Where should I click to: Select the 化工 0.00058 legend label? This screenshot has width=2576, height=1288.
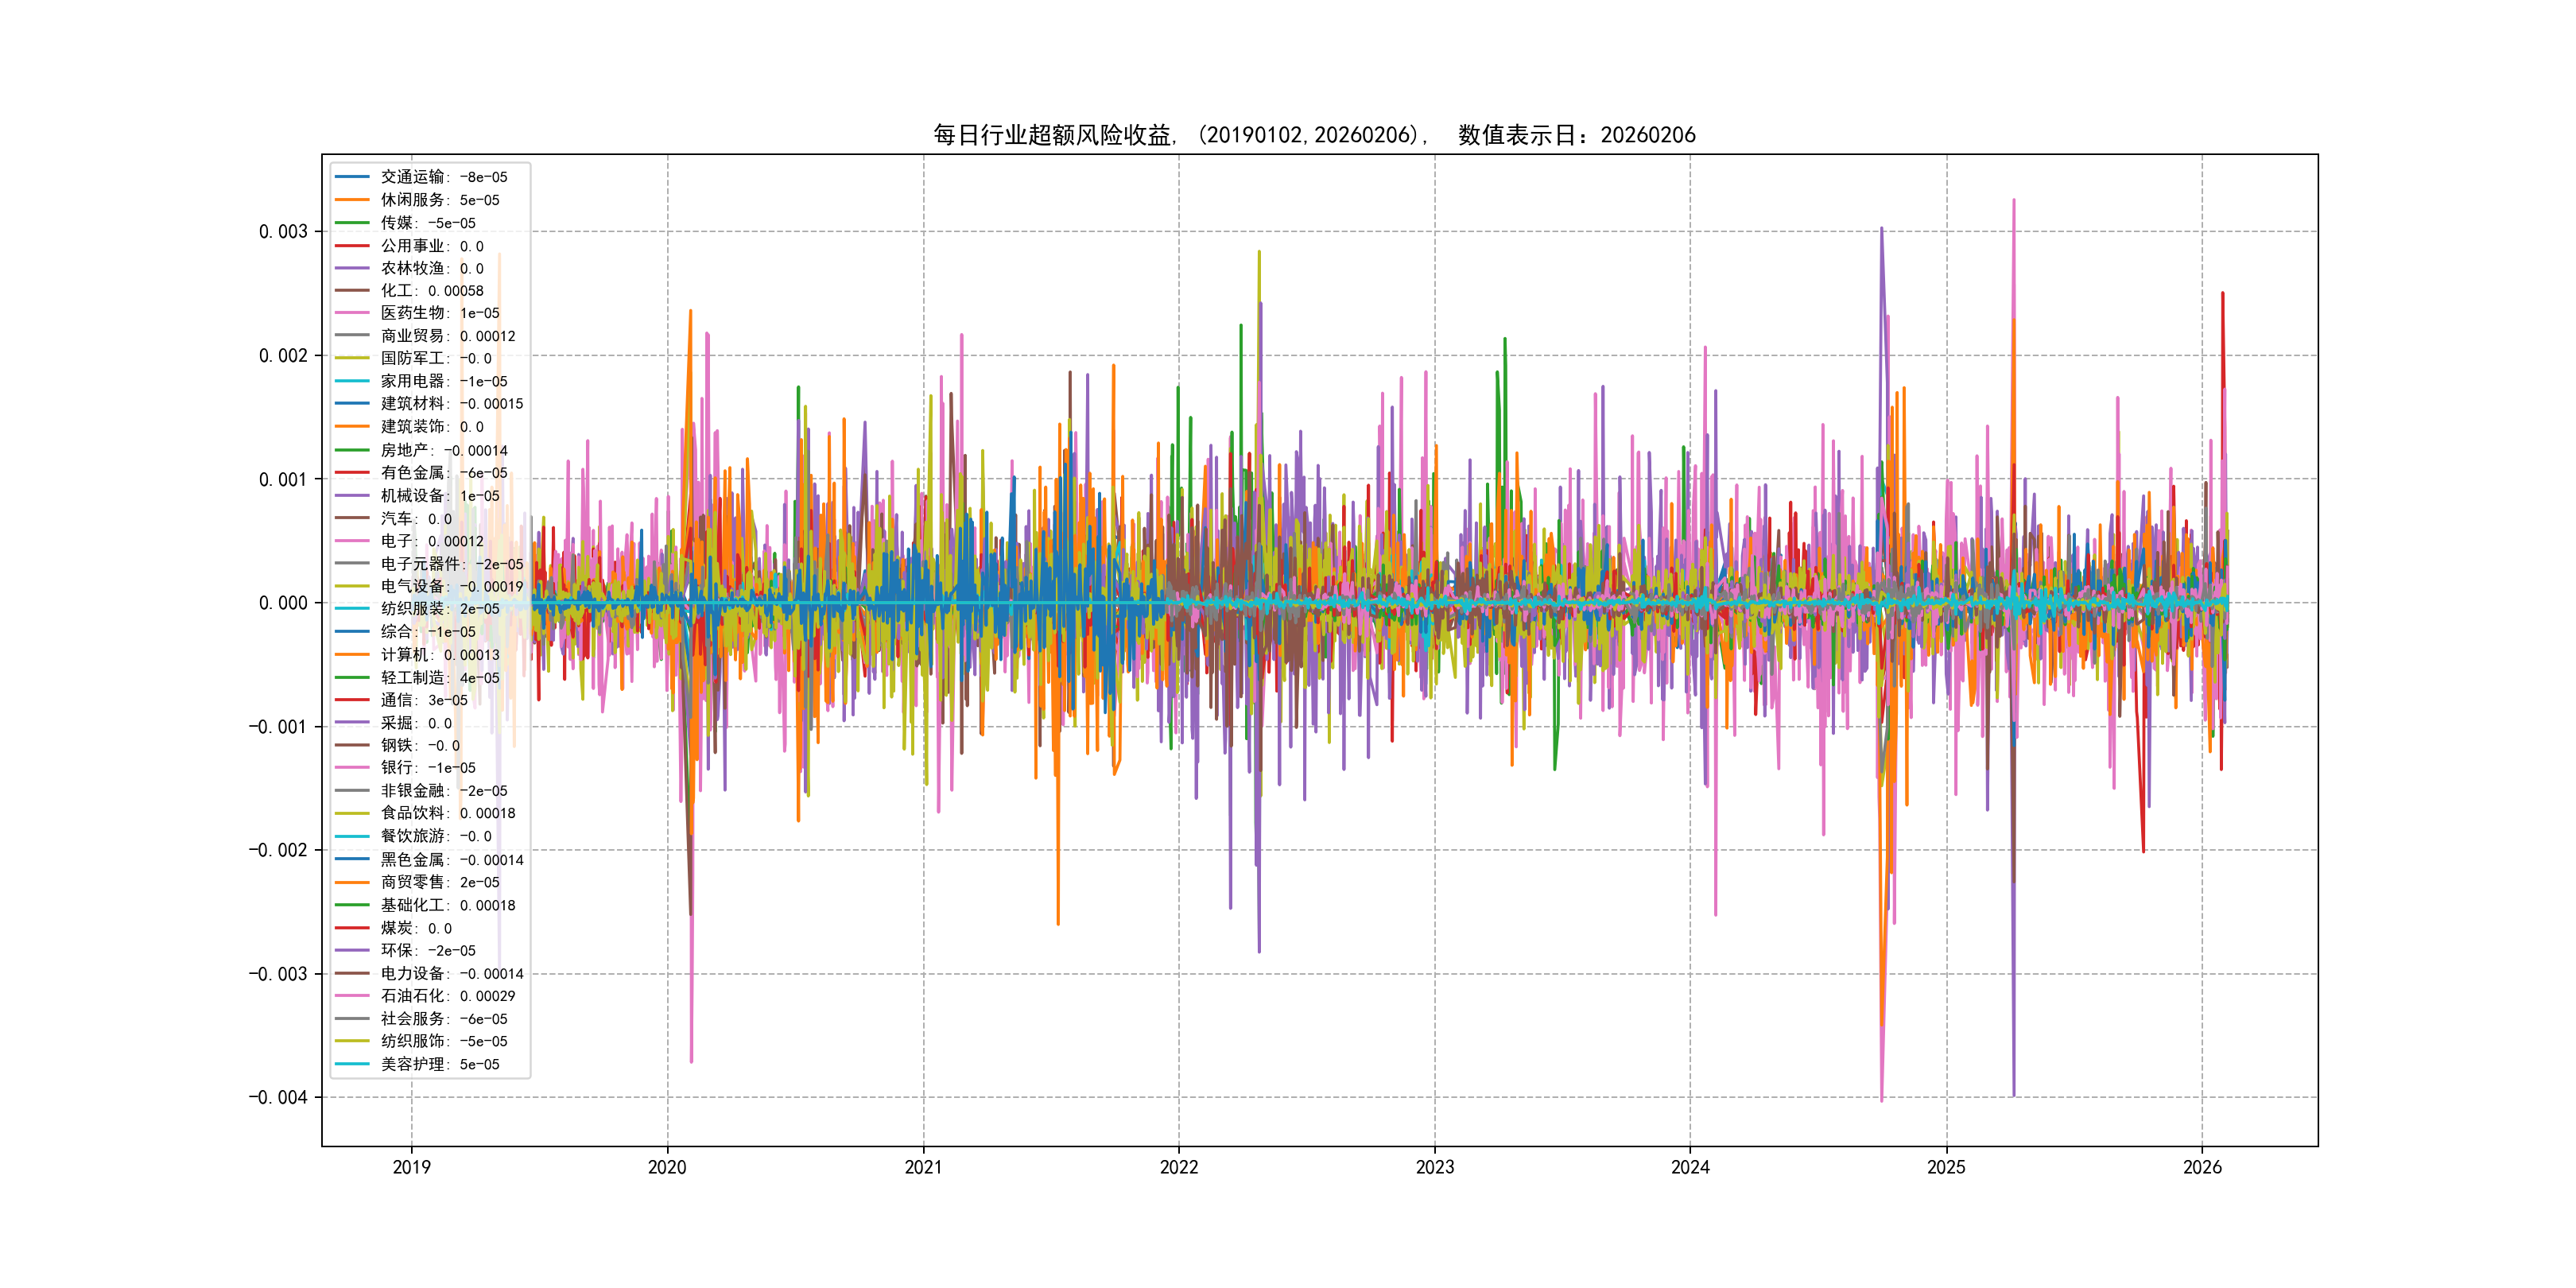(x=431, y=291)
